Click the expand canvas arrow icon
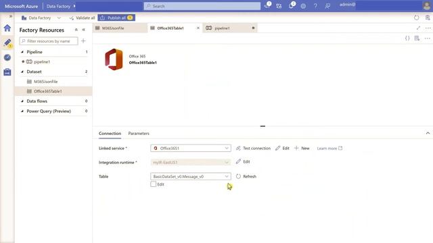 418,28
